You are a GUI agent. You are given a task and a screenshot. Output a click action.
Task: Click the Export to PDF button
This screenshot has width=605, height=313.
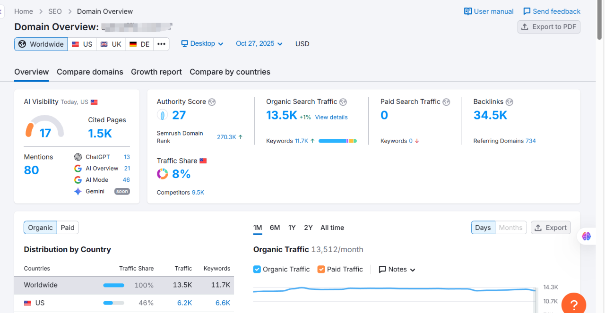pyautogui.click(x=549, y=27)
